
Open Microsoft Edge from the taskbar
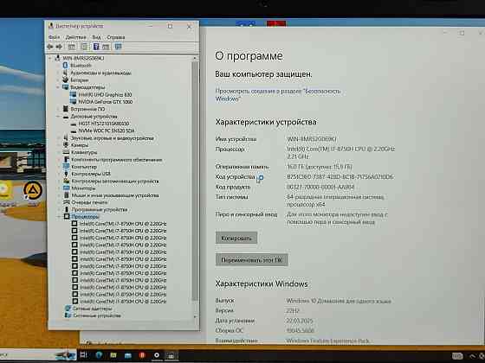[99, 355]
